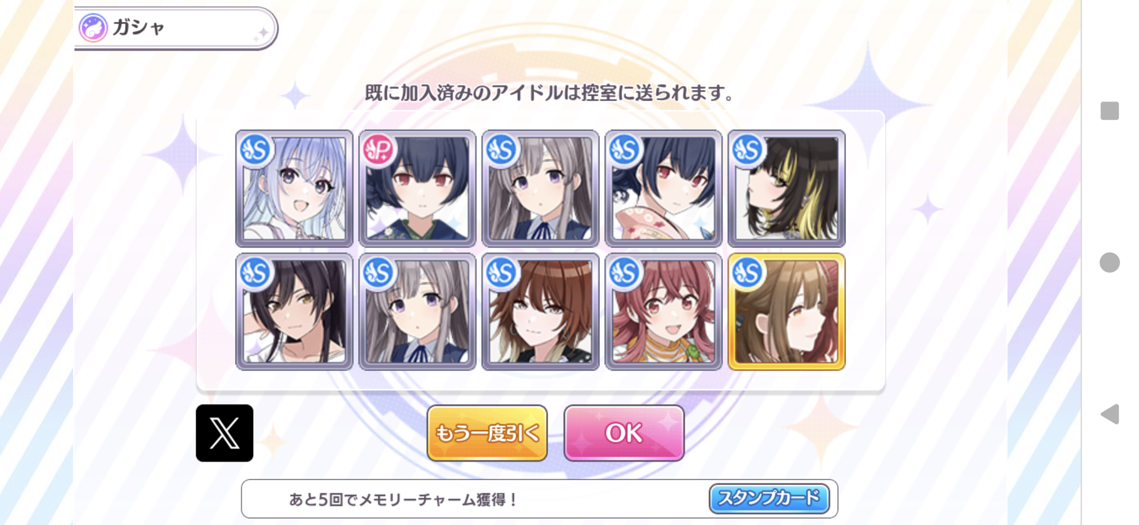This screenshot has height=525, width=1139.
Task: Select the light-blue-haired idol card
Action: tap(294, 188)
